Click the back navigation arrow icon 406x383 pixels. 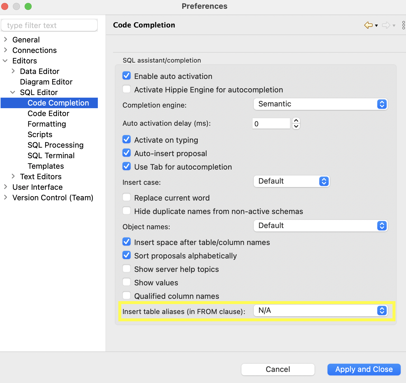point(368,25)
